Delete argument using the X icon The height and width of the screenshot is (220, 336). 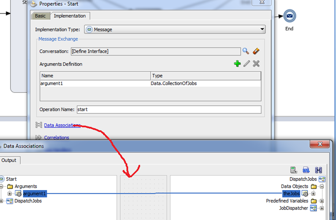256,64
